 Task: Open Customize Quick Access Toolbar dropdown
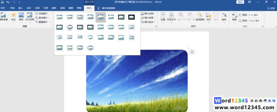click(19, 2)
